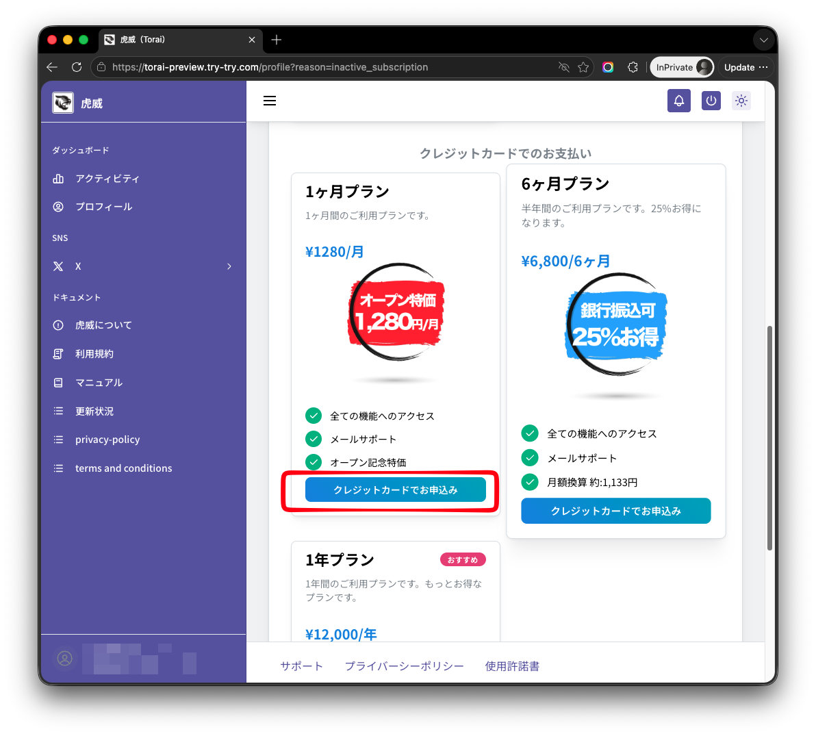Open マニュアル in the sidebar
The height and width of the screenshot is (736, 816).
click(99, 383)
